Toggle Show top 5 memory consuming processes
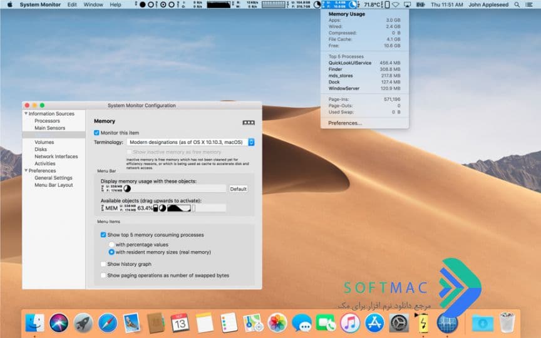The width and height of the screenshot is (541, 338). (x=103, y=235)
